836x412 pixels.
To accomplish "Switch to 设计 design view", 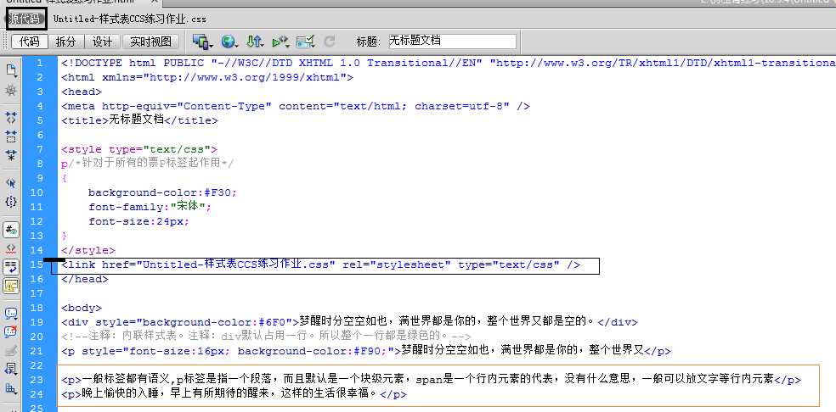I will click(x=102, y=42).
